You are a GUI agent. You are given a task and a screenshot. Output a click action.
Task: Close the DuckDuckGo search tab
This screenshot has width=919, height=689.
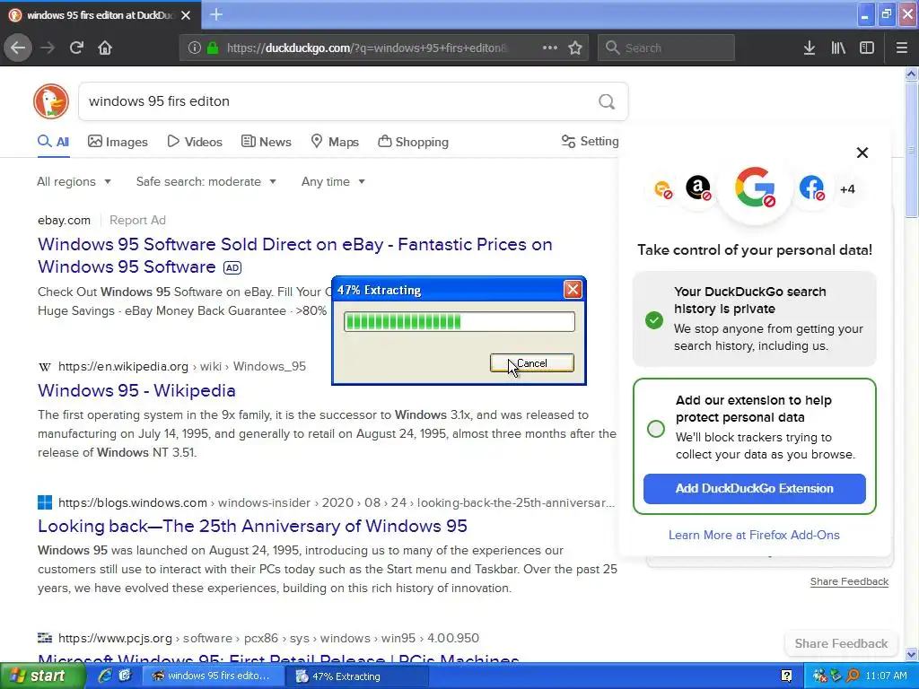tap(186, 15)
